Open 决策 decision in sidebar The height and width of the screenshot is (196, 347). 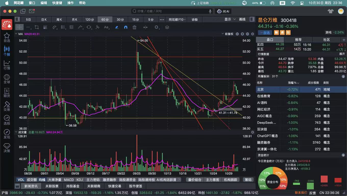click(7, 148)
